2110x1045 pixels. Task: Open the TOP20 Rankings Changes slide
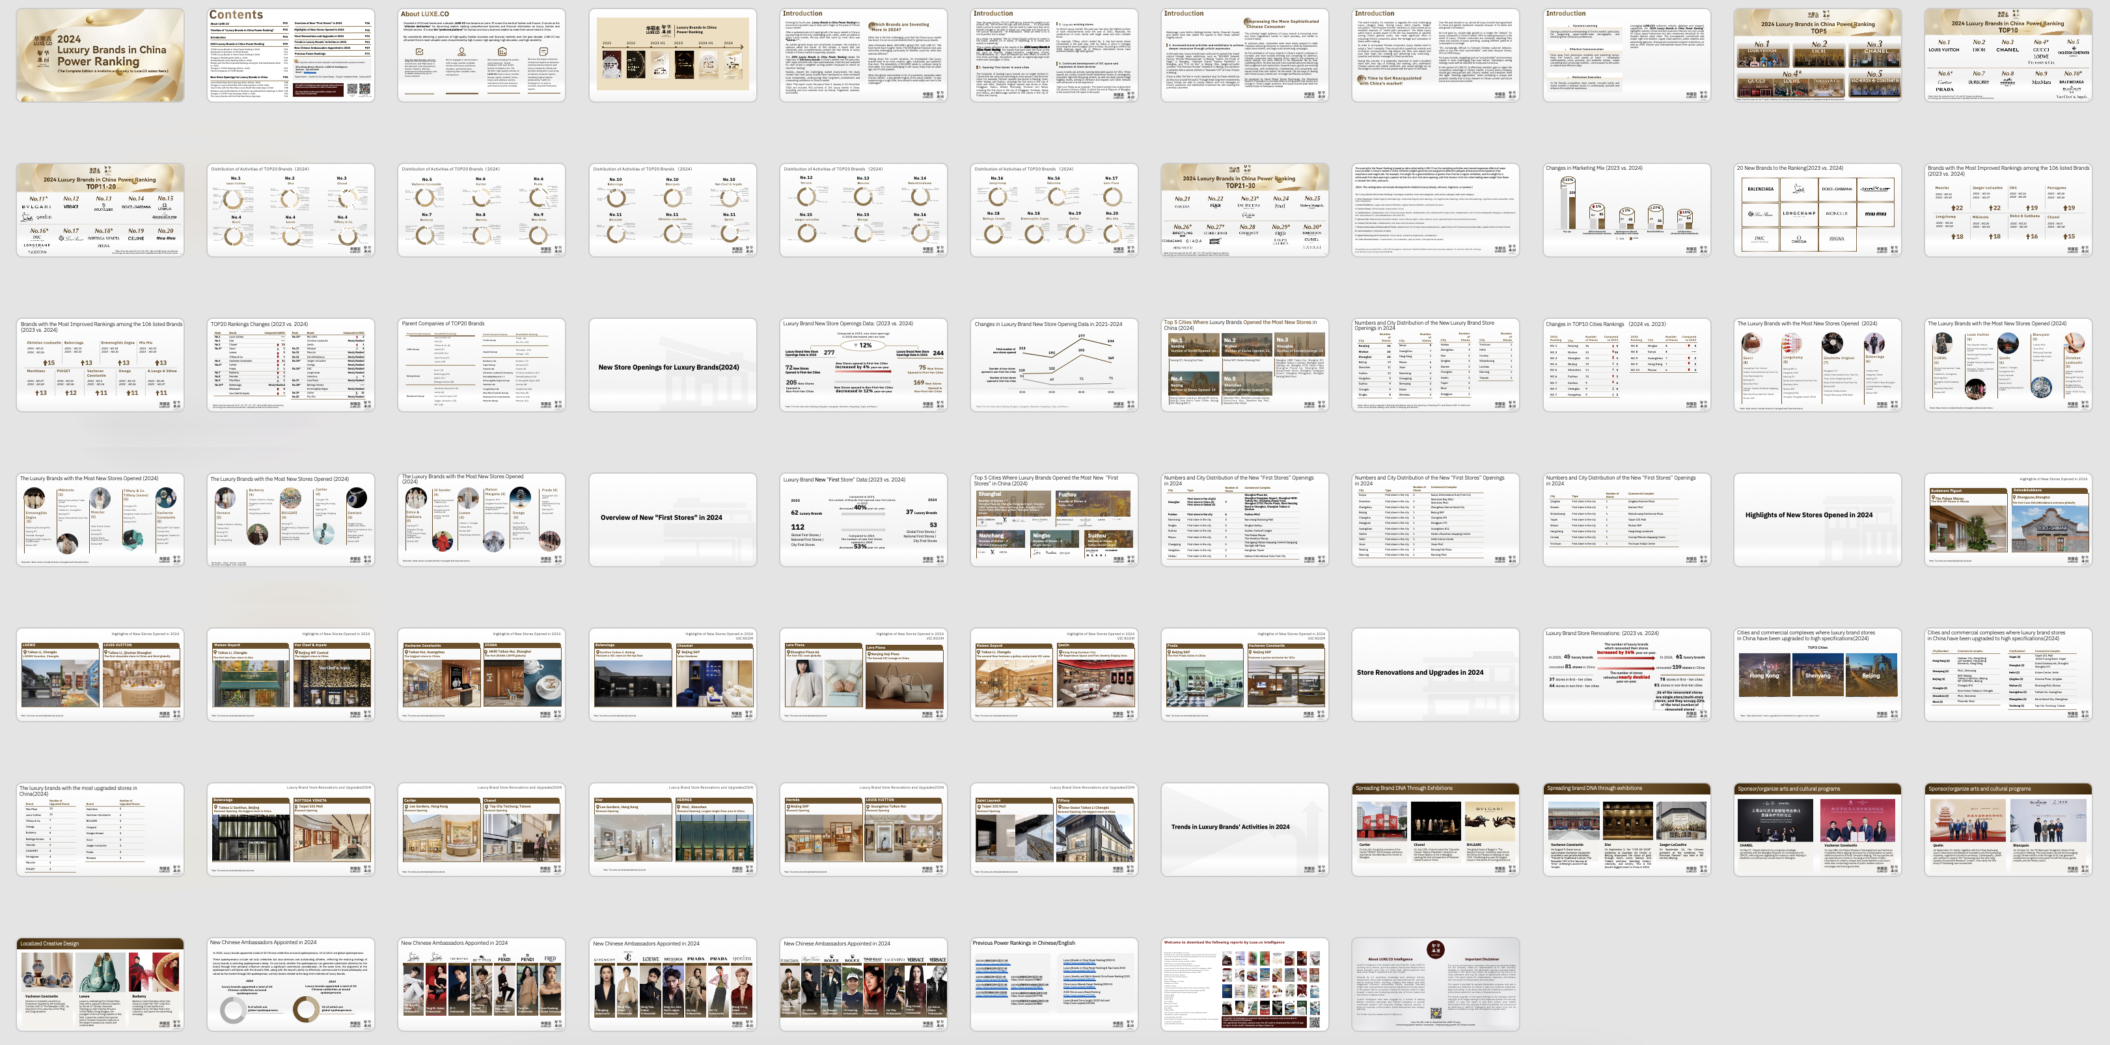(x=291, y=365)
